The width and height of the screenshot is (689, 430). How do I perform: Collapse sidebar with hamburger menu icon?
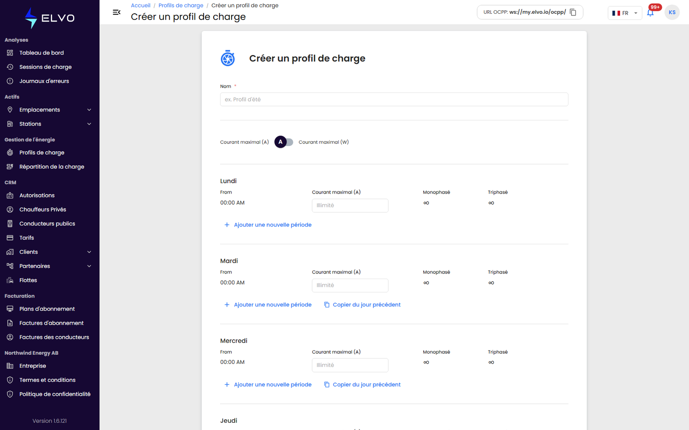tap(116, 12)
